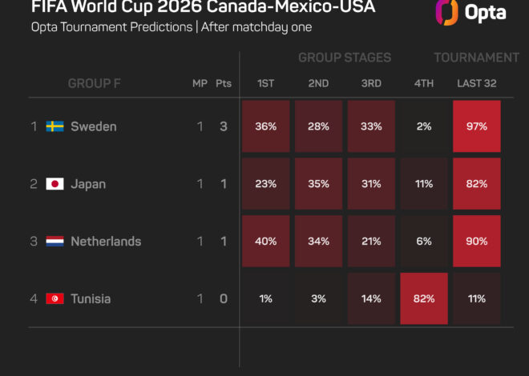Click the LAST 32 column header
This screenshot has width=529, height=376.
click(477, 83)
